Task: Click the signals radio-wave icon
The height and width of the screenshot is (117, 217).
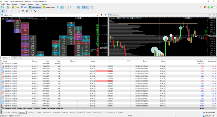Action: (25, 7)
